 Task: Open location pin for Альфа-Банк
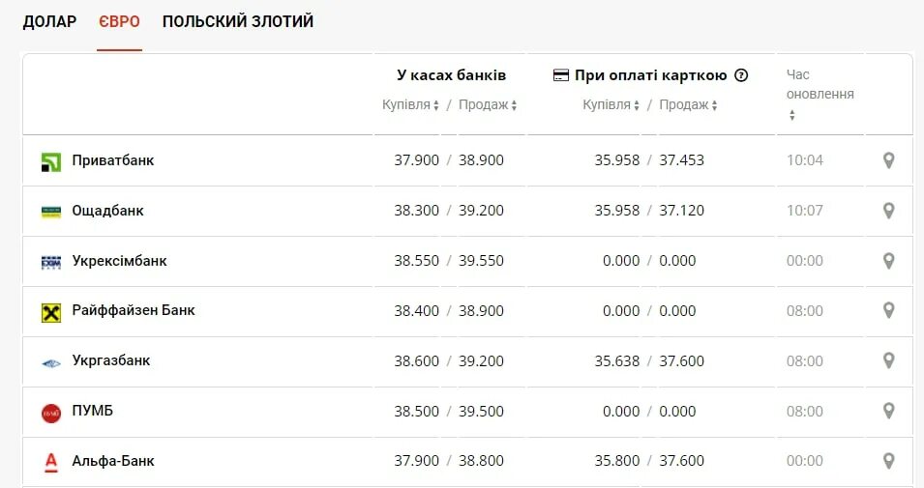tap(888, 460)
